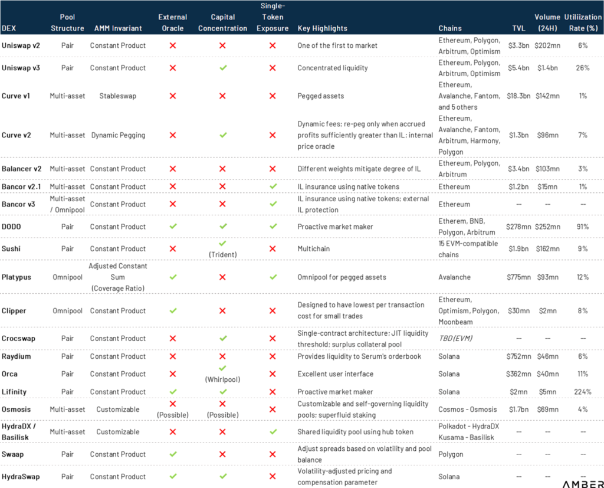
Task: Click the Capital Concentration column header
Action: click(222, 23)
